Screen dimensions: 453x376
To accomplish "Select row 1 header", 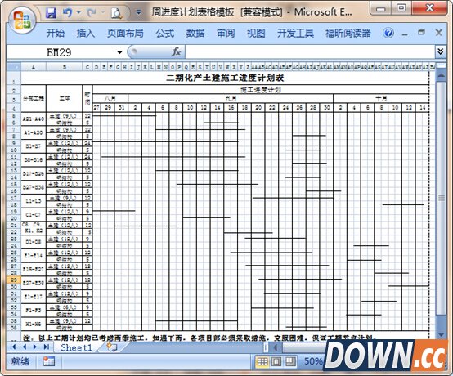I will tap(14, 78).
